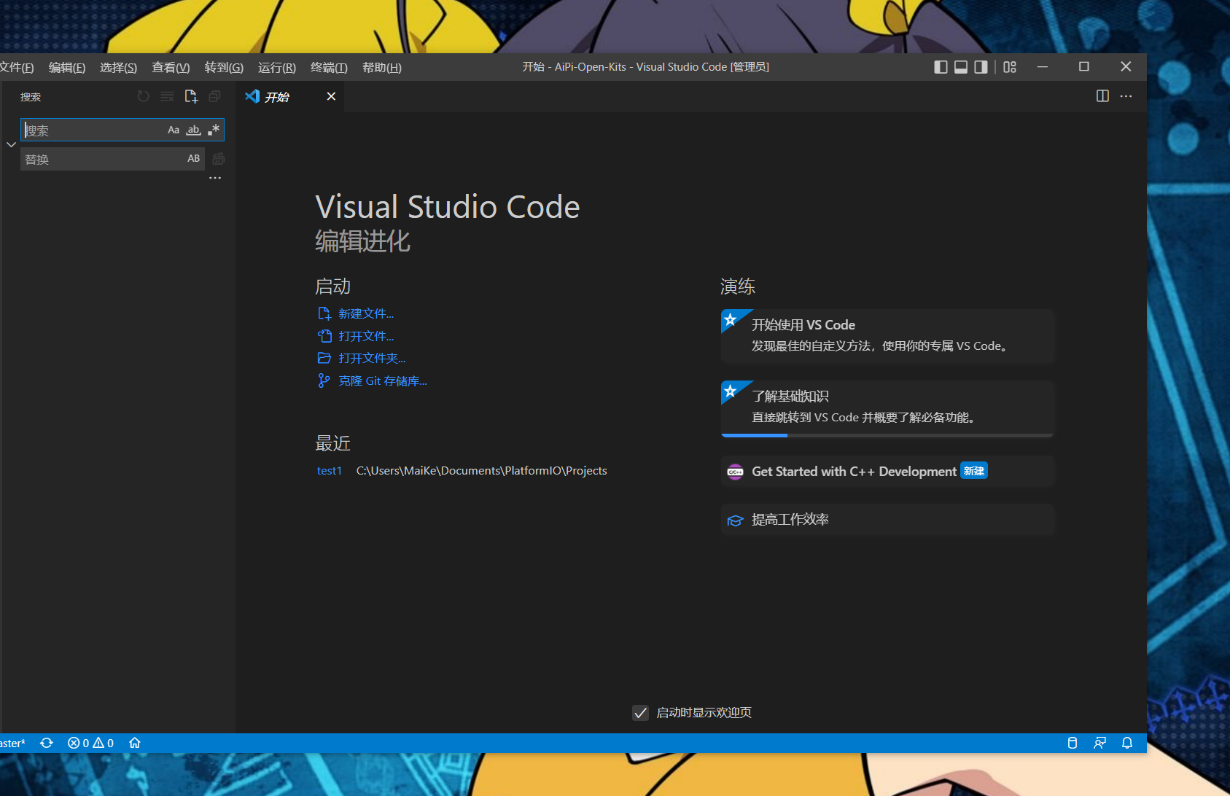Open 提高工作效率 walkthrough
Screen dimensions: 1230x796
(887, 520)
